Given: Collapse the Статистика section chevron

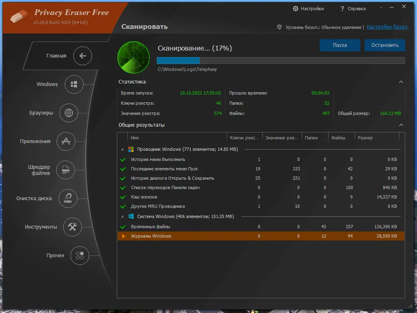Looking at the screenshot, I should pyautogui.click(x=401, y=82).
